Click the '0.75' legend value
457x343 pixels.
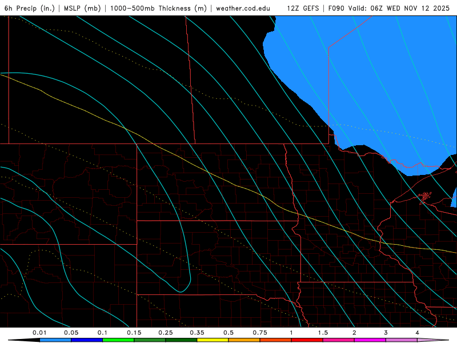point(260,333)
